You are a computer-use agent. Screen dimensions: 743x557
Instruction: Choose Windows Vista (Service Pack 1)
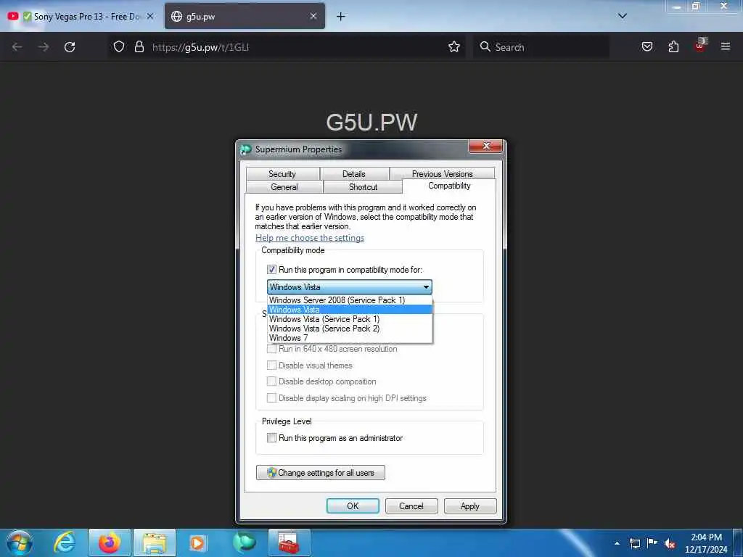[x=350, y=319]
